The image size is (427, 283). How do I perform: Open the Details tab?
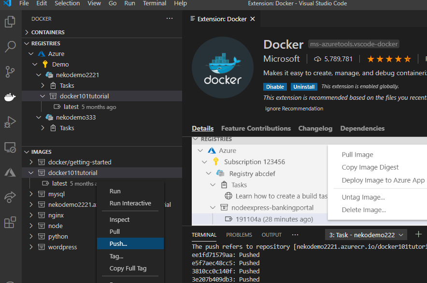tap(202, 128)
